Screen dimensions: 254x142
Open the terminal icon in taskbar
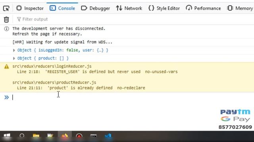(x=94, y=136)
